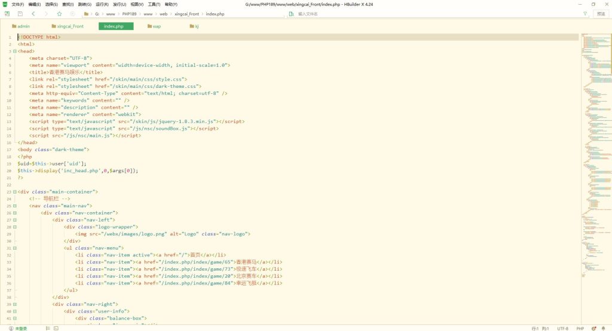Click the filter funnel icon
The image size is (612, 331).
585,14
